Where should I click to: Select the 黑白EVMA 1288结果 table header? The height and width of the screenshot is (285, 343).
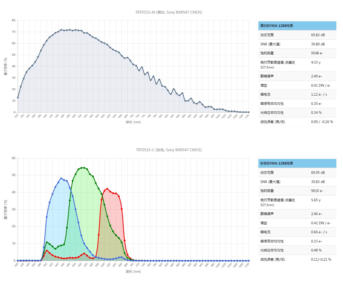(277, 26)
